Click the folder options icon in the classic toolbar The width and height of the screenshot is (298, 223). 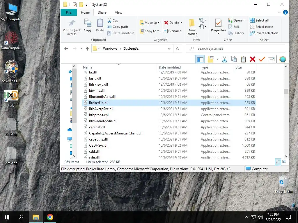[x=211, y=59]
